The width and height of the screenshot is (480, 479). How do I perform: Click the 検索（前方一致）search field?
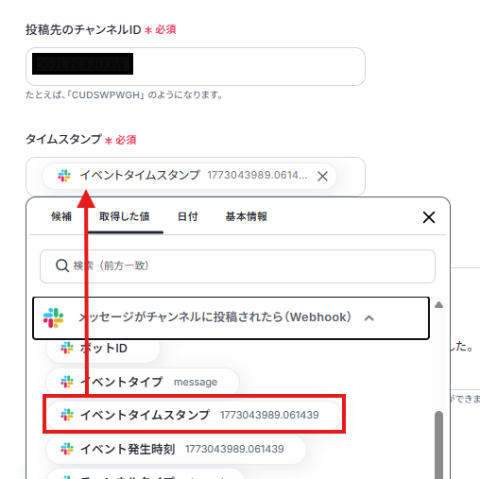point(237,266)
